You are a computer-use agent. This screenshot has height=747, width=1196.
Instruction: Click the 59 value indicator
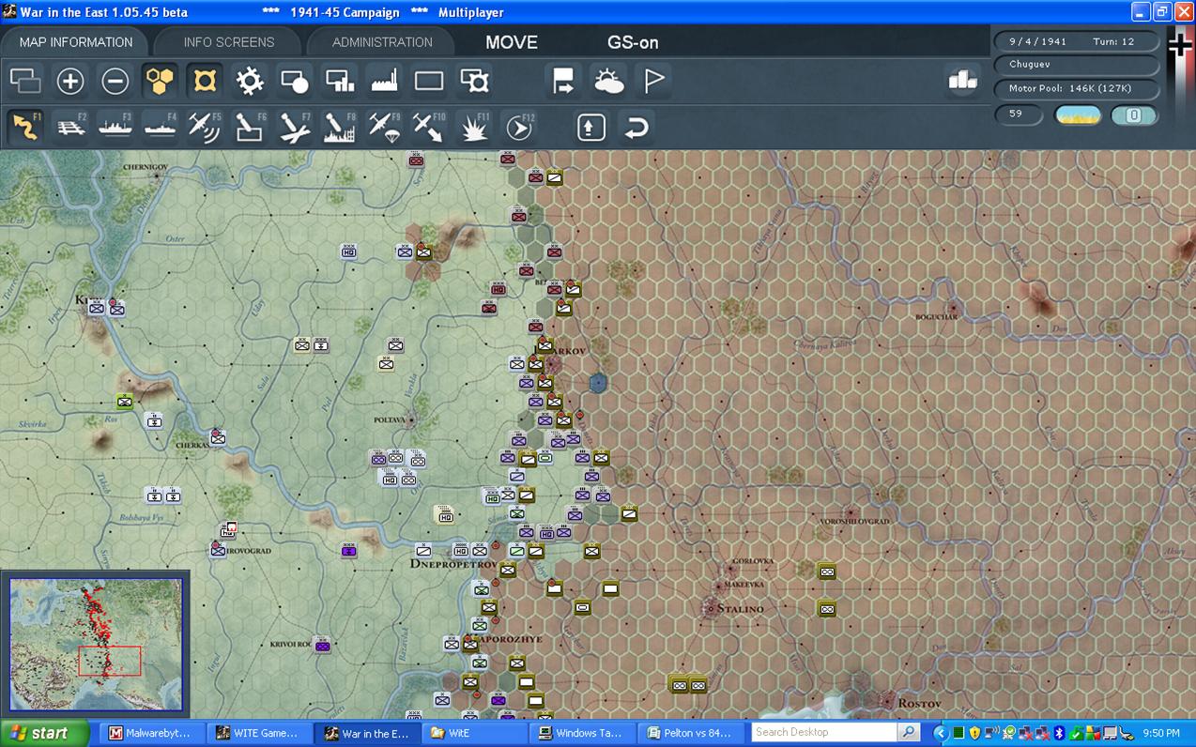[x=1019, y=114]
